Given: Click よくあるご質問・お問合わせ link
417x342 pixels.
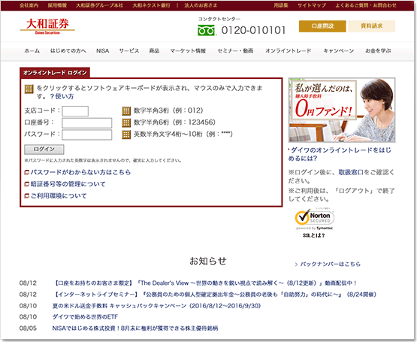Looking at the screenshot, I should click(366, 5).
